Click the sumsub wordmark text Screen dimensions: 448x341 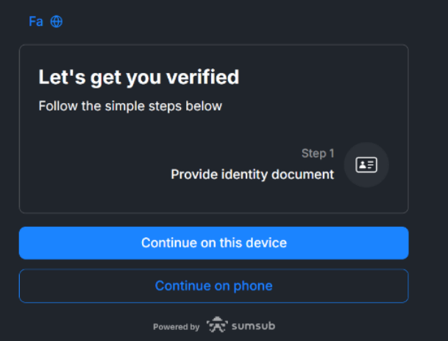(254, 326)
